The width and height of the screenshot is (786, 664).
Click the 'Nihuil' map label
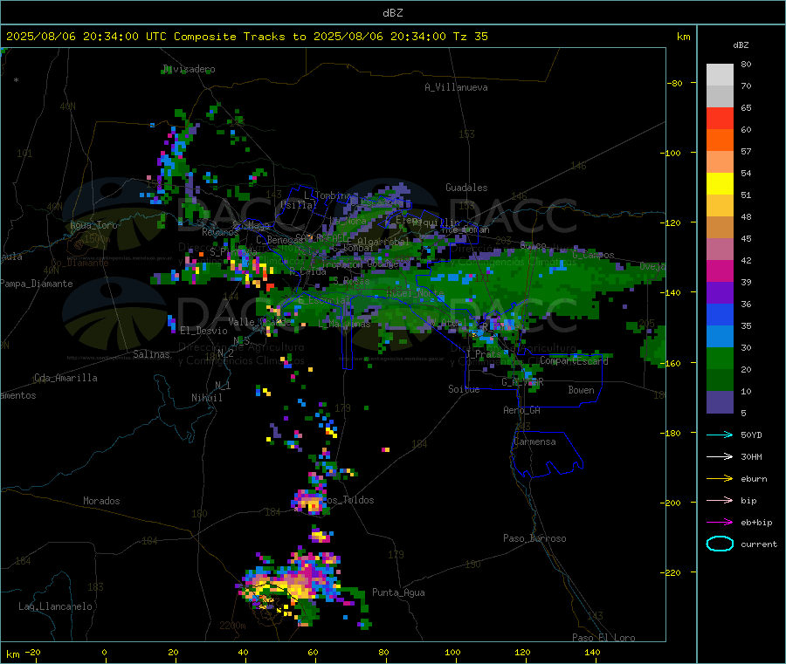click(207, 398)
